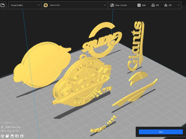Switch to top view cube icon

click(x=12, y=136)
